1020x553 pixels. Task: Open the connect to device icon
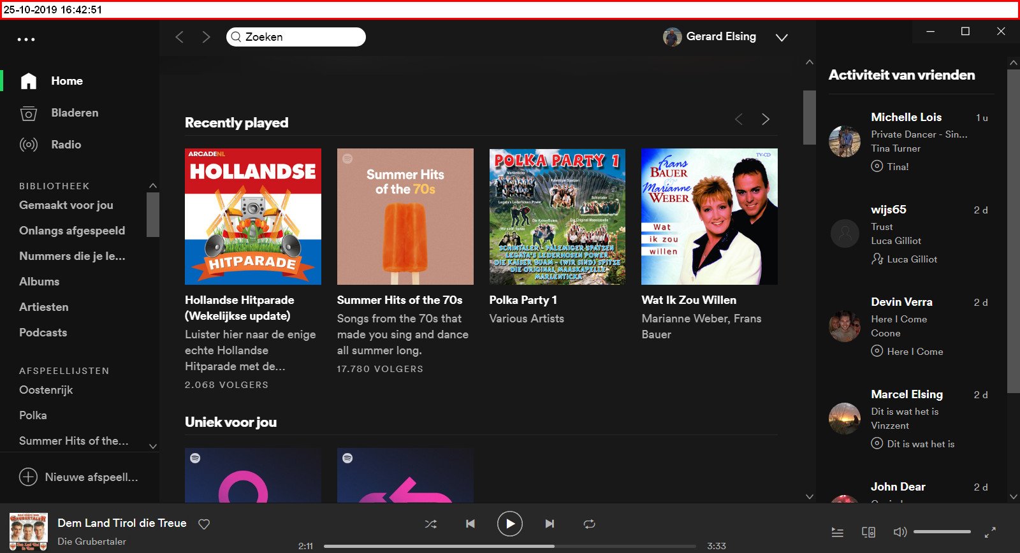[x=868, y=532]
